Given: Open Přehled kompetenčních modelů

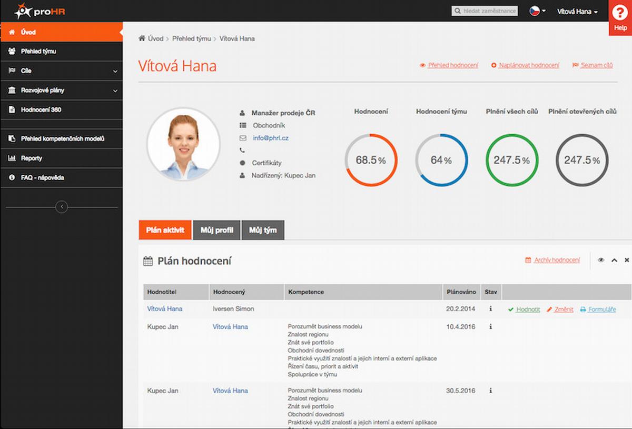Looking at the screenshot, I should (61, 139).
